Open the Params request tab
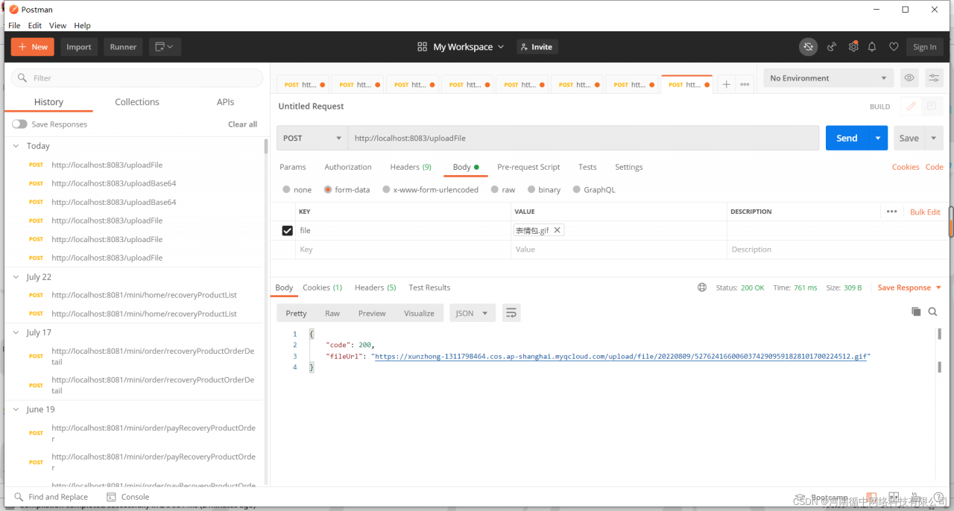954x511 pixels. point(293,167)
